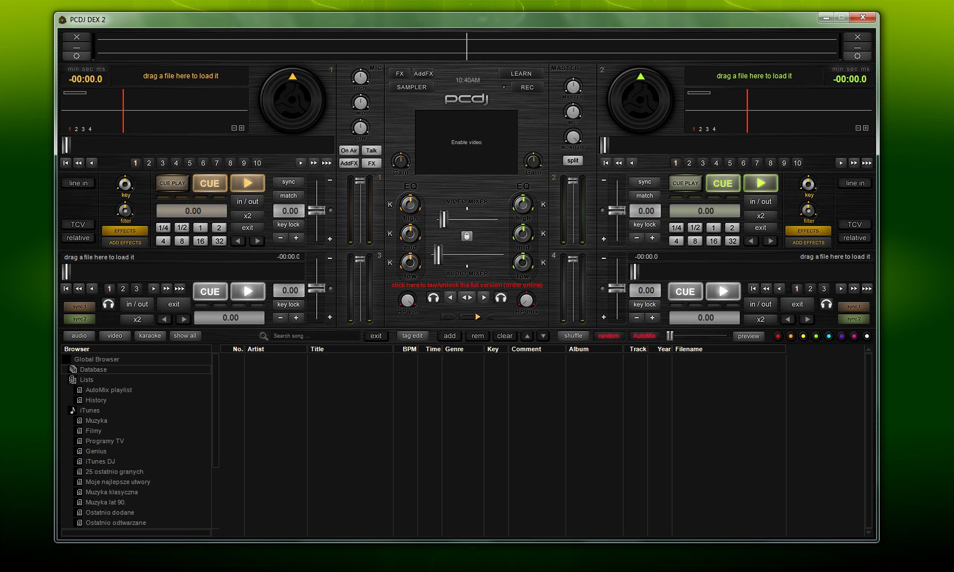The height and width of the screenshot is (572, 954).
Task: Open the top FX panel beside AddFX
Action: (400, 74)
